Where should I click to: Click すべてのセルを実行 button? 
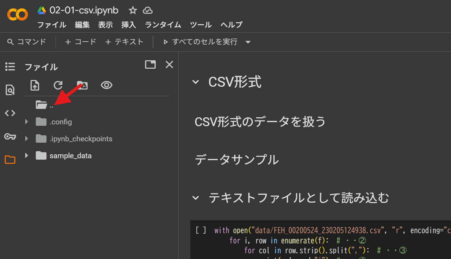[201, 42]
